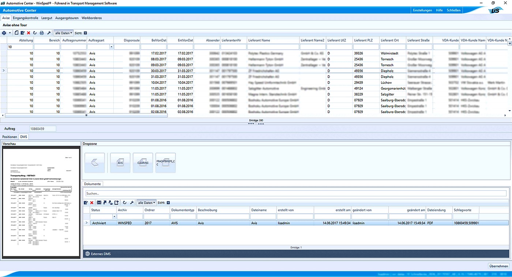Click the envelope email icon in the Dokumente toolbar

pos(99,203)
